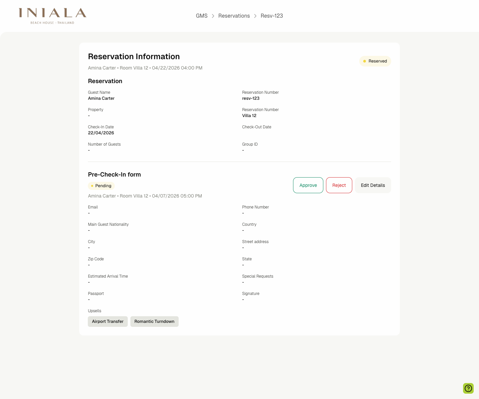
Task: Approve the pre-check-in form
Action: point(308,185)
